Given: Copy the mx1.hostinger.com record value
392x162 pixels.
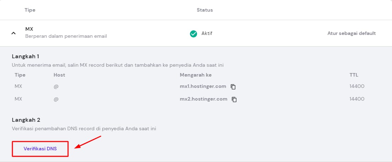Looking at the screenshot, I should tap(233, 86).
